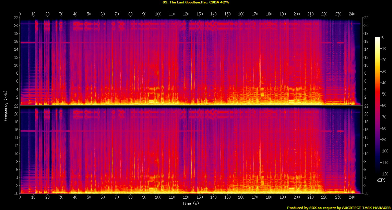Screen dimensions: 392x210
Task: Click the center of the upper channel spectrogram
Action: coord(191,61)
